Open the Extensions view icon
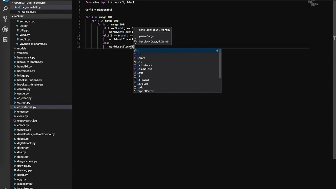 click(x=5, y=39)
